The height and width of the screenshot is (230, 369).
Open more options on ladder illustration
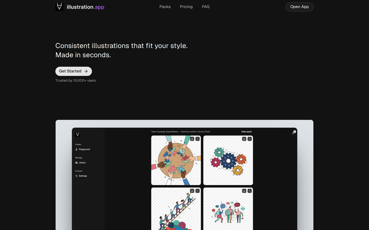click(x=197, y=191)
